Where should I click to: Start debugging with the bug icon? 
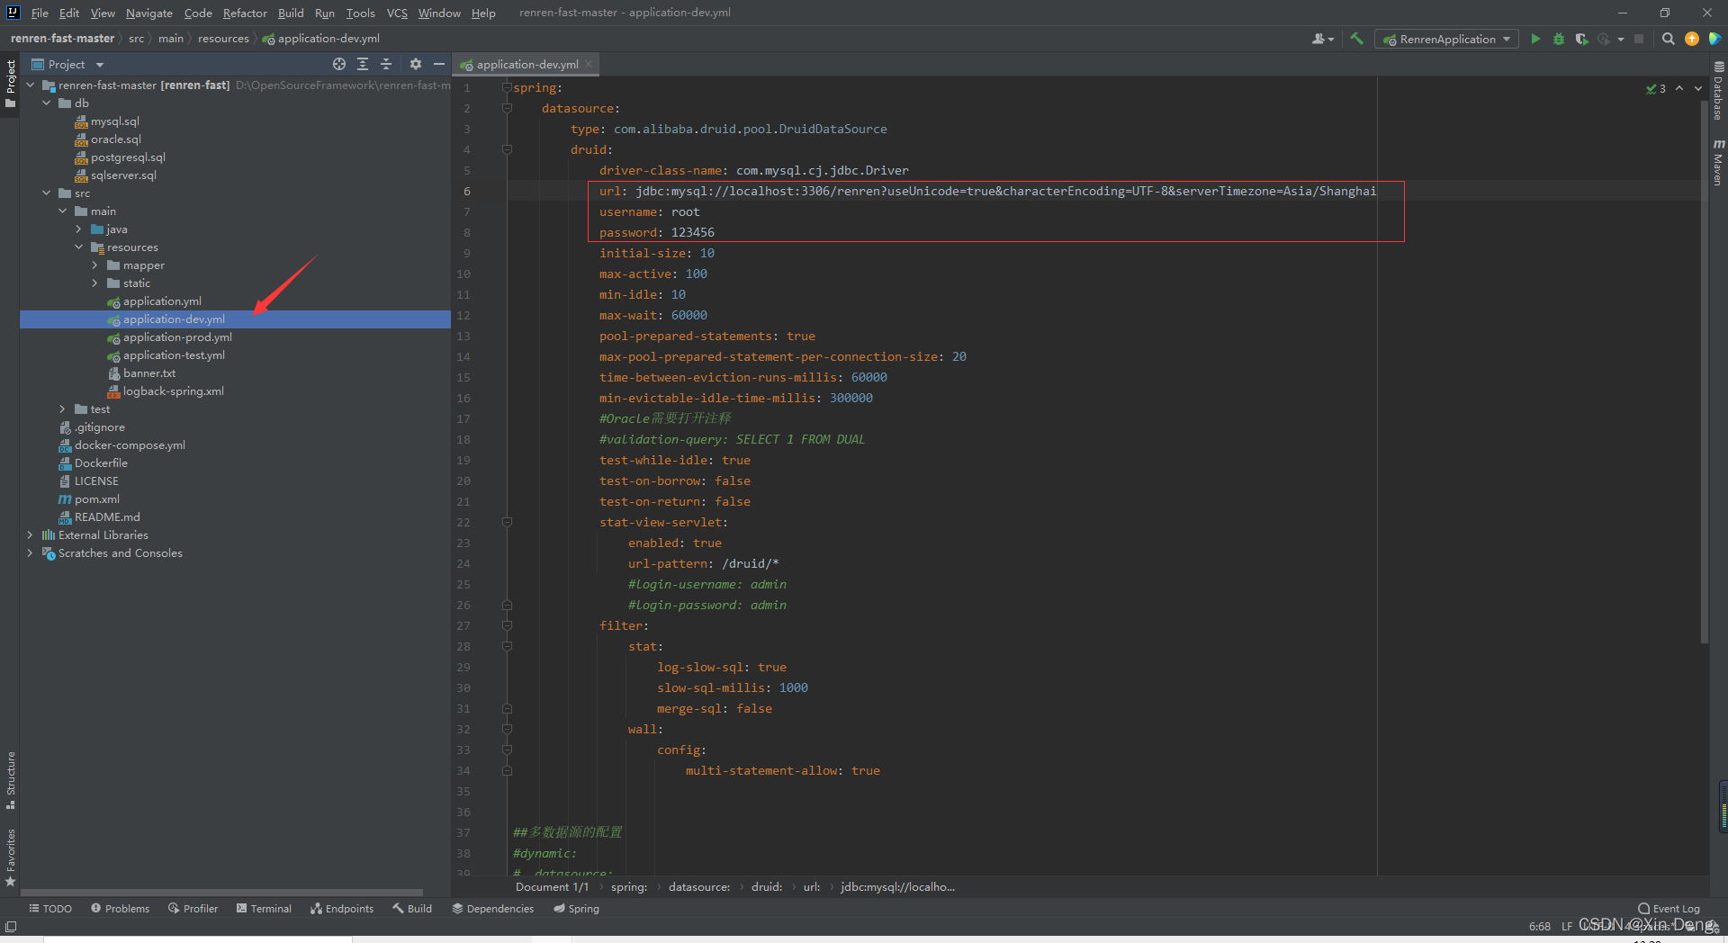(1559, 39)
